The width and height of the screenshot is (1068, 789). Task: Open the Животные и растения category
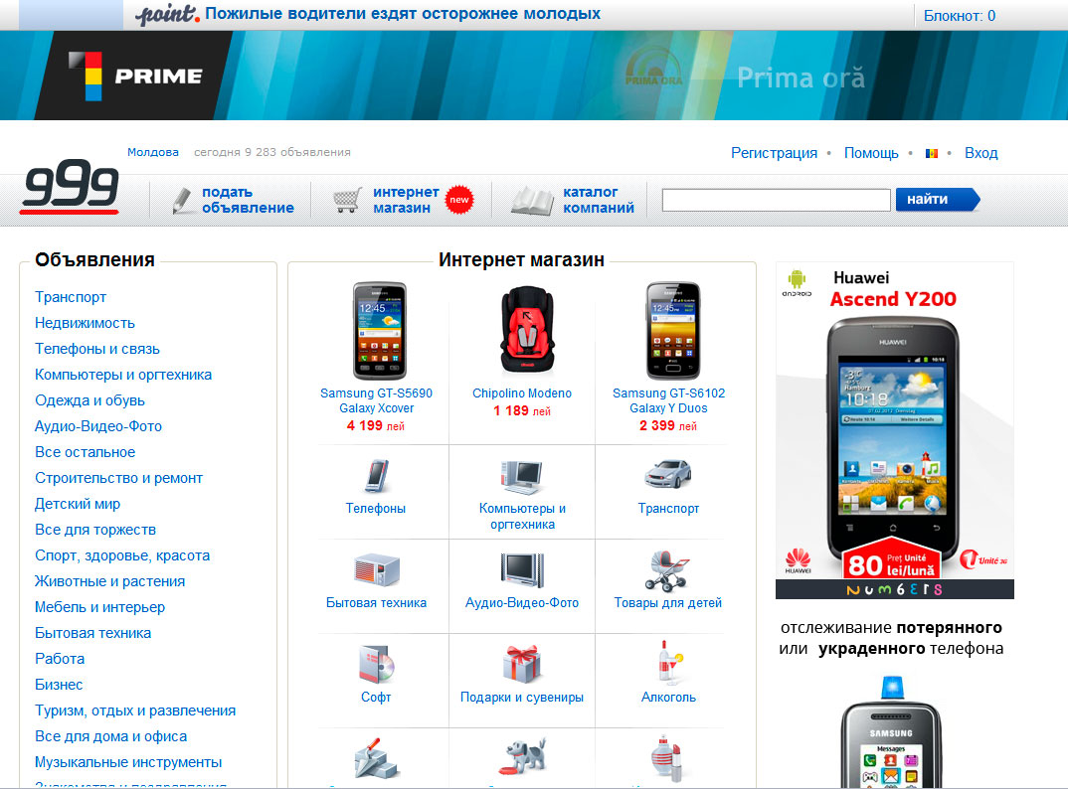(109, 582)
